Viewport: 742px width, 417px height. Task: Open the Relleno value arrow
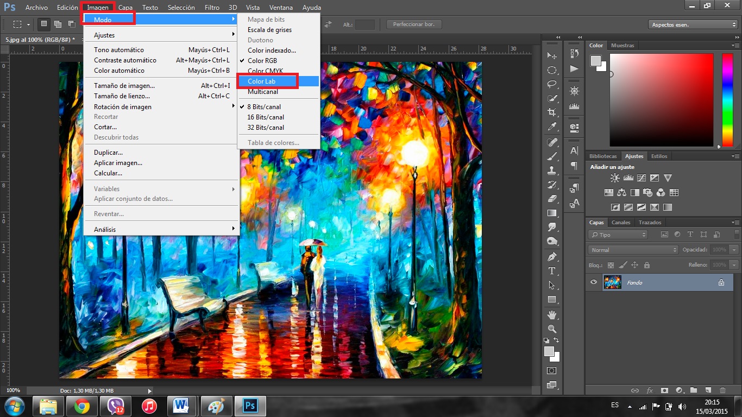[x=734, y=265]
